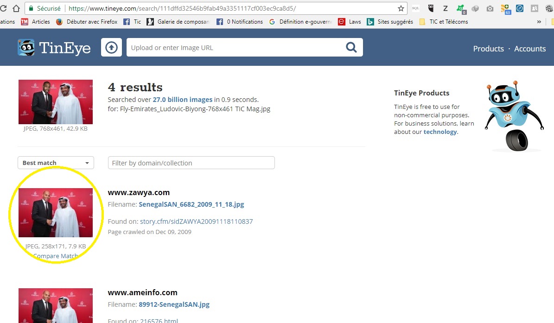Screen dimensions: 554x323
Task: Click the upload image arrow button
Action: coord(111,47)
